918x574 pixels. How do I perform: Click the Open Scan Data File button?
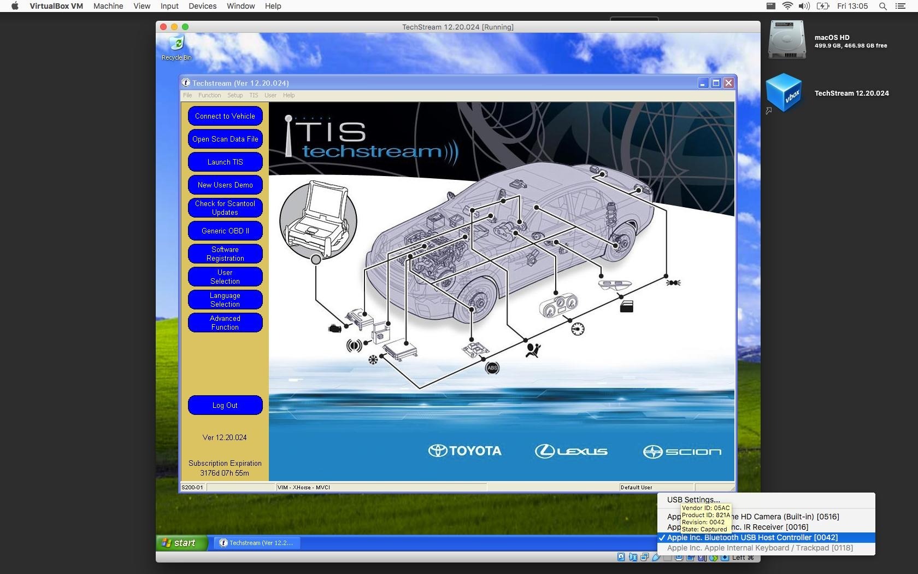pyautogui.click(x=225, y=139)
